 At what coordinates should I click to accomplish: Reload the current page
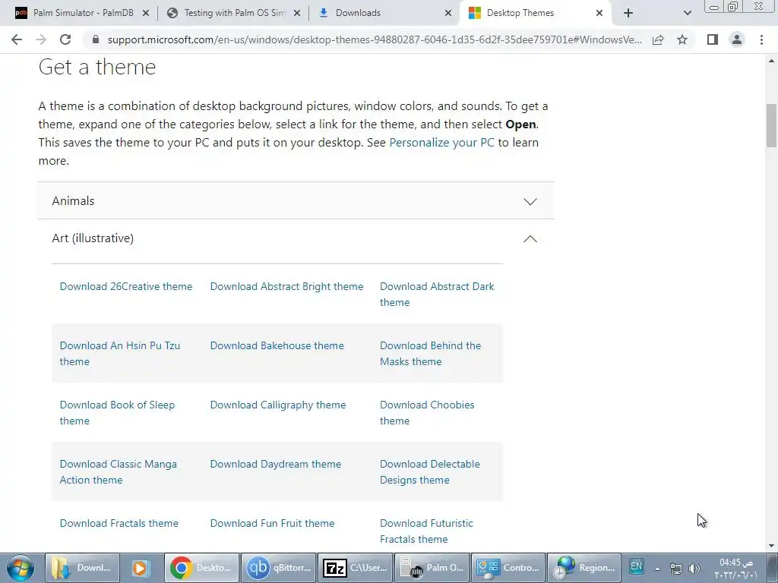[65, 39]
